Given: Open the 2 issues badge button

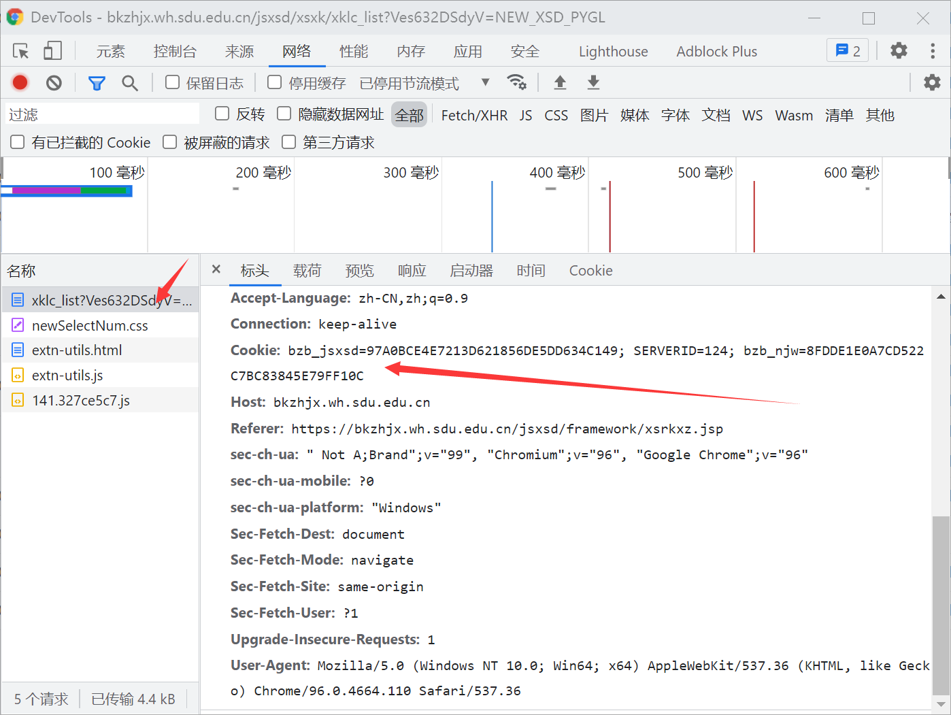Looking at the screenshot, I should click(x=847, y=51).
